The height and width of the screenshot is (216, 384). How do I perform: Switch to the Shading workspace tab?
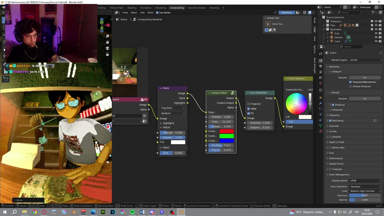click(132, 8)
